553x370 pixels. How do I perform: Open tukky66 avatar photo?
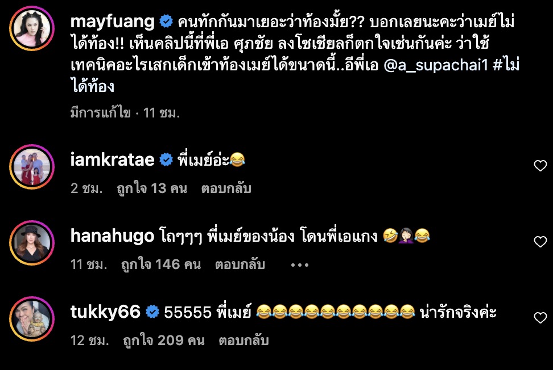click(32, 319)
